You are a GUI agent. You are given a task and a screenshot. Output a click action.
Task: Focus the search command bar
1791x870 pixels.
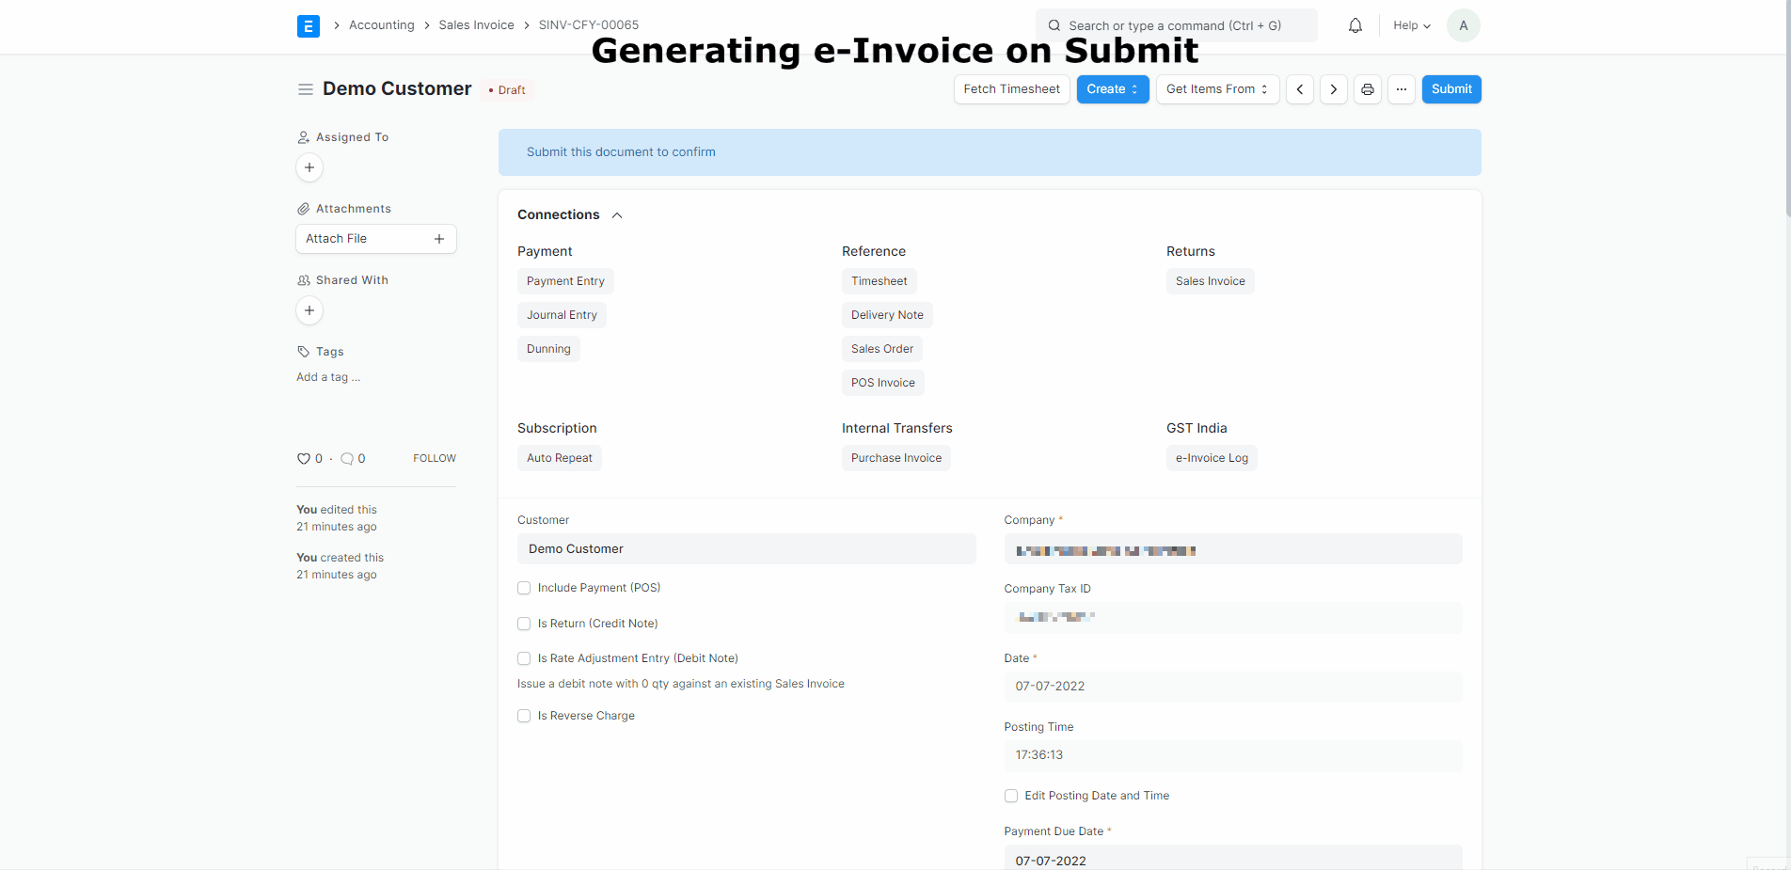click(x=1176, y=25)
